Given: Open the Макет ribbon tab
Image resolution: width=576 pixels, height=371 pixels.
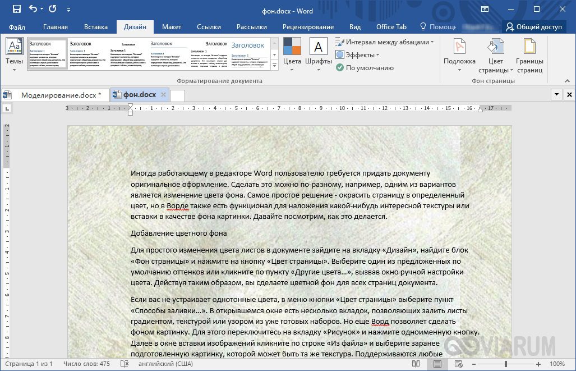Looking at the screenshot, I should coord(172,27).
